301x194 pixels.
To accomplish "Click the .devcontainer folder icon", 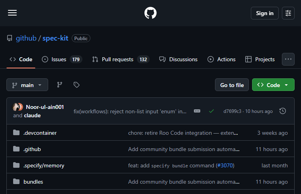I will pos(16,132).
